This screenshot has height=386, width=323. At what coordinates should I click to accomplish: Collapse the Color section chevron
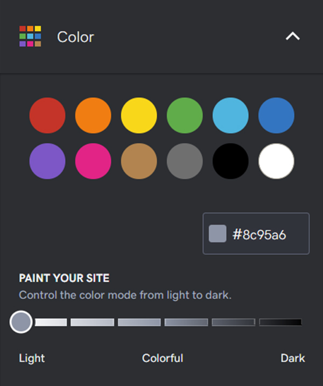292,37
